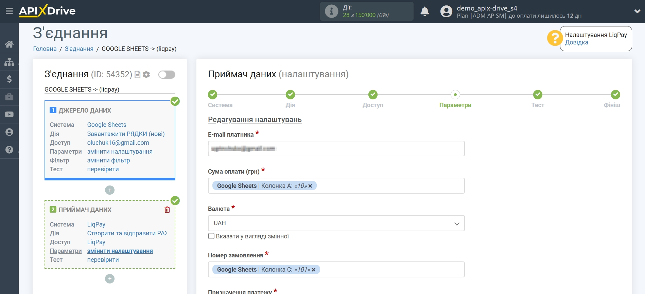Go to Доступ step

373,95
